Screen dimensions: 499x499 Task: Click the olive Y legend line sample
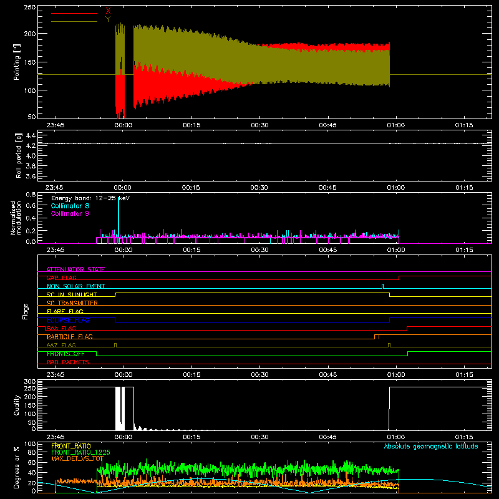(74, 21)
